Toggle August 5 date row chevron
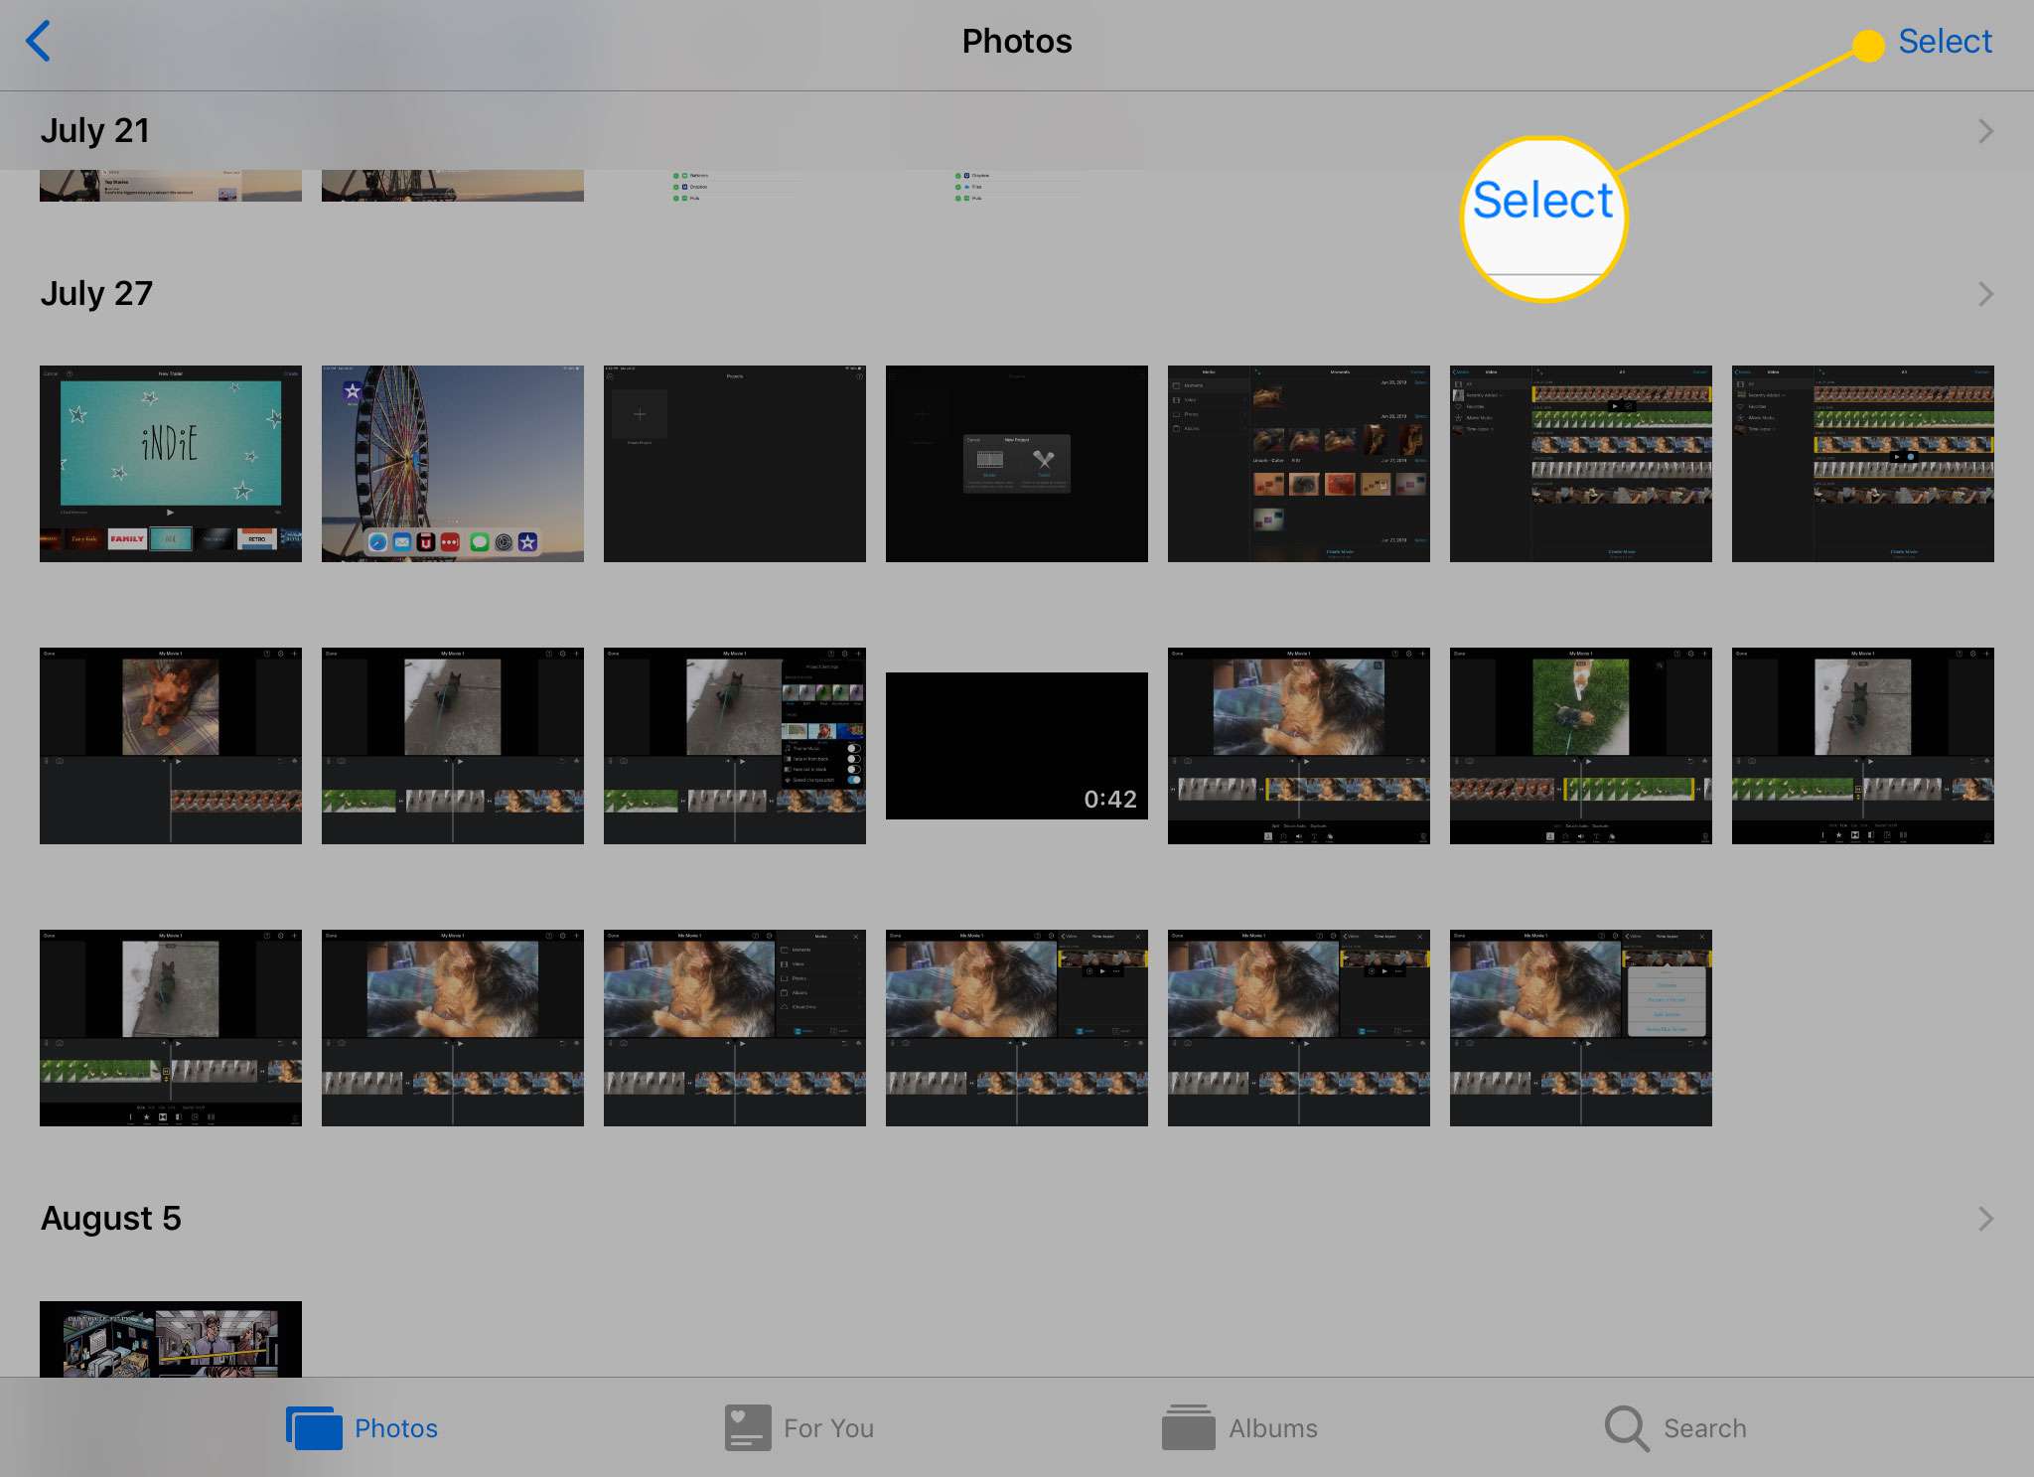Screen dimensions: 2034x1477 [x=1986, y=1217]
